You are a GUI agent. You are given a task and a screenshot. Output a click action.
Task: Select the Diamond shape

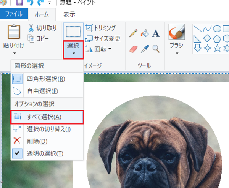(x=207, y=38)
